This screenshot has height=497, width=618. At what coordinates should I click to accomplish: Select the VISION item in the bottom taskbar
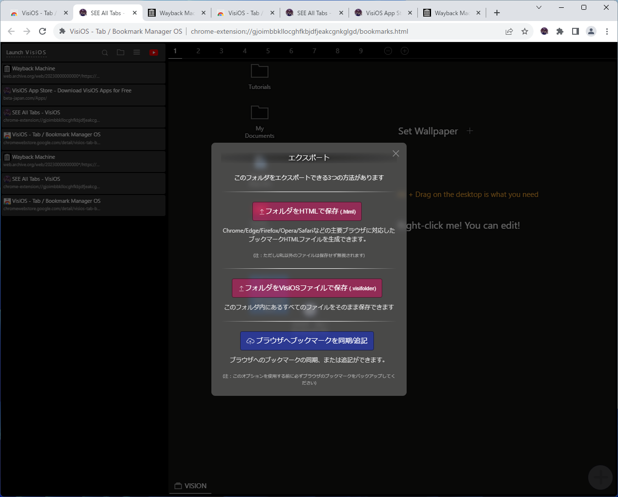coord(190,486)
